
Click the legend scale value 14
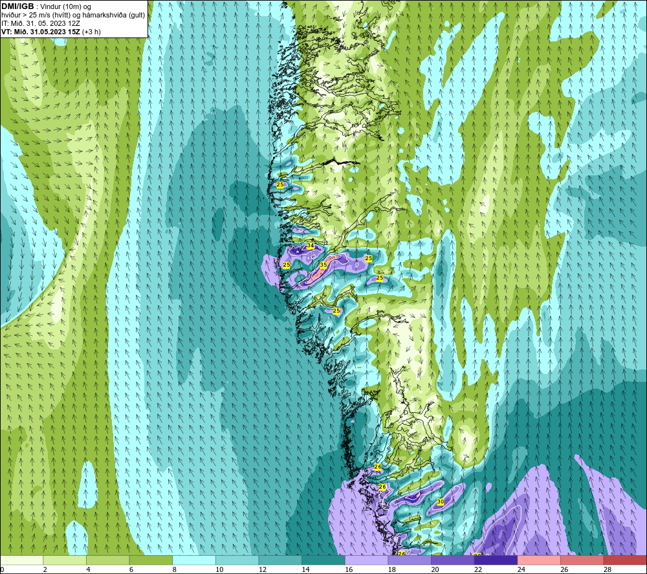pyautogui.click(x=306, y=569)
